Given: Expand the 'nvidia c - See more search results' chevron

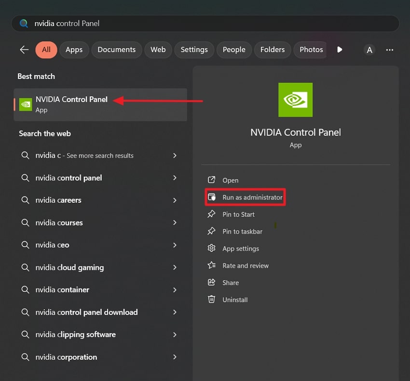Looking at the screenshot, I should coord(175,156).
